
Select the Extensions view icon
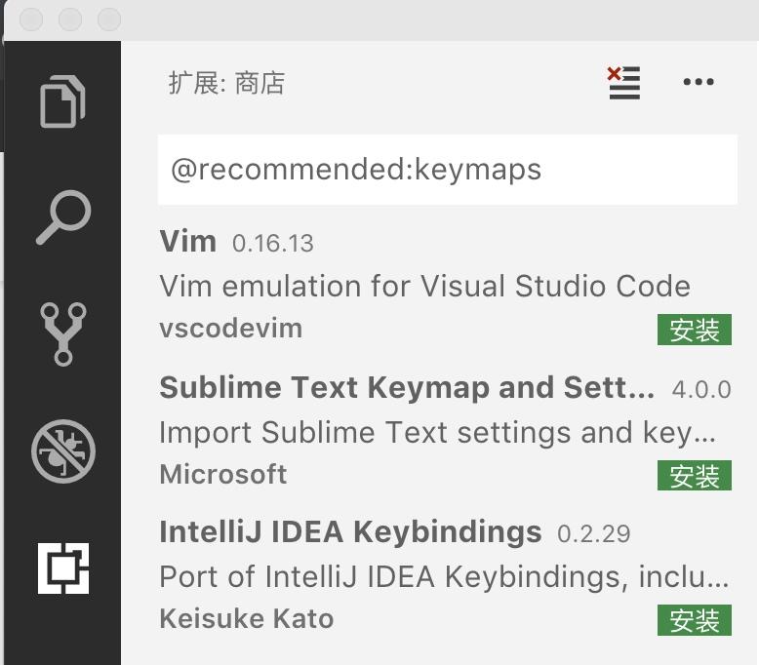[63, 568]
